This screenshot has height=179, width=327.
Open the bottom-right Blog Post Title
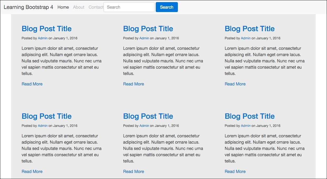pos(250,116)
